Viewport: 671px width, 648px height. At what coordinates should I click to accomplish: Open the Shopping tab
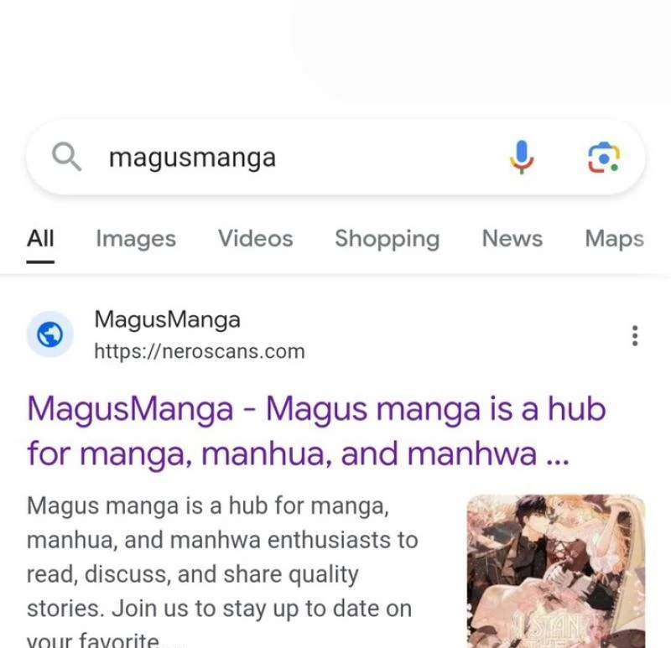388,239
